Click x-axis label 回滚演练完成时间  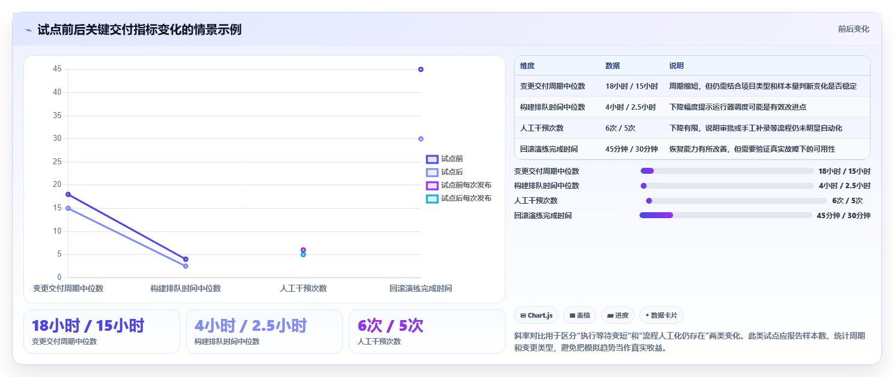[421, 289]
